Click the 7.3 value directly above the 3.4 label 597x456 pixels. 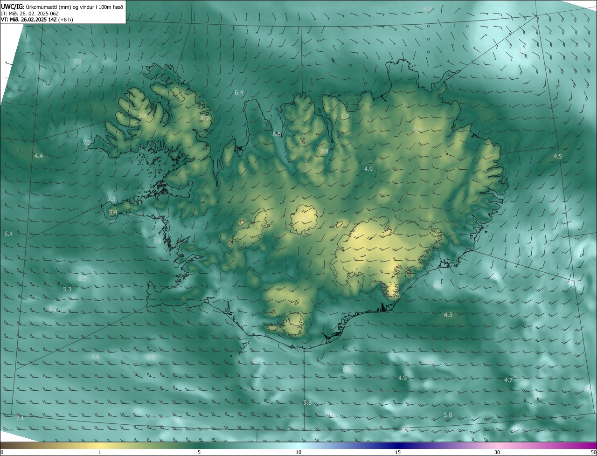tap(111, 199)
